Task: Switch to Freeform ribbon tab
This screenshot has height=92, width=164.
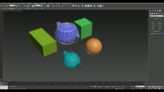Action: [x=12, y=8]
